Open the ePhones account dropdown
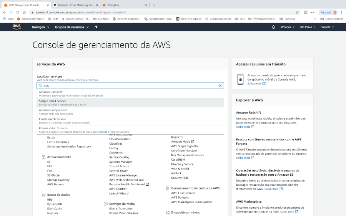This screenshot has height=216, width=346. pos(287,27)
